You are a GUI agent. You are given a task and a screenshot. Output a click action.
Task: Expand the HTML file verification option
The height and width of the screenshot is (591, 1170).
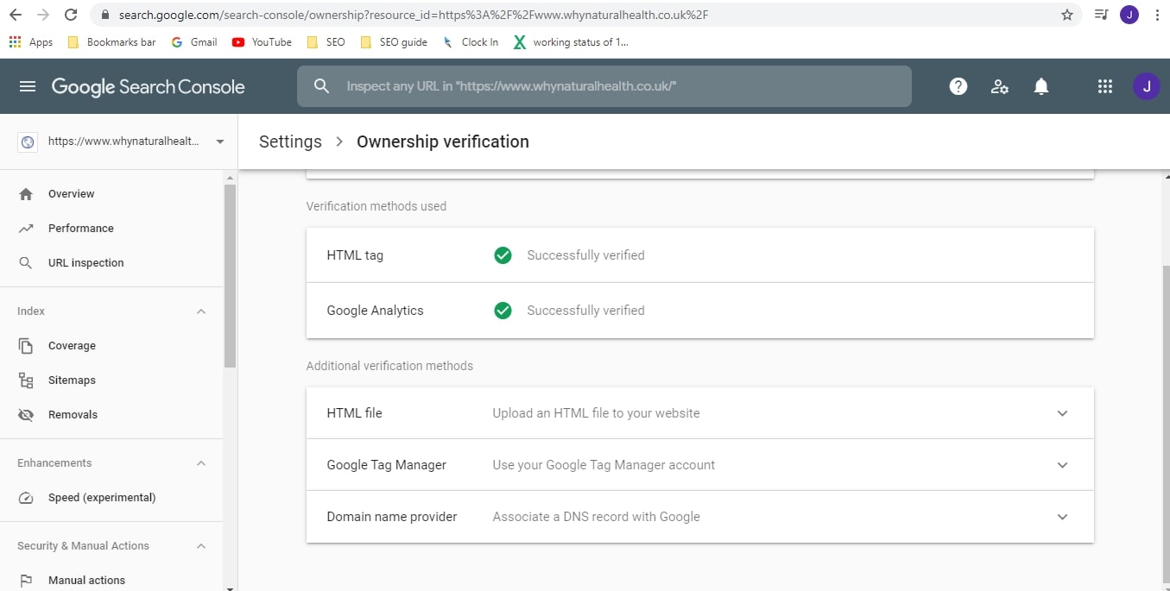point(1062,413)
